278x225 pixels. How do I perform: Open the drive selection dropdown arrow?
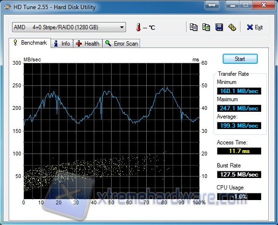point(122,27)
